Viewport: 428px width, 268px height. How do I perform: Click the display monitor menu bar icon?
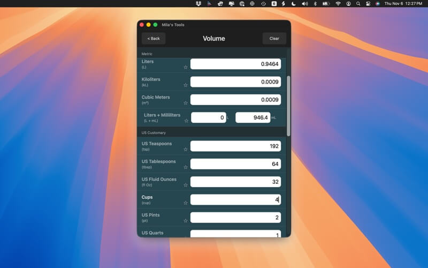coord(232,4)
